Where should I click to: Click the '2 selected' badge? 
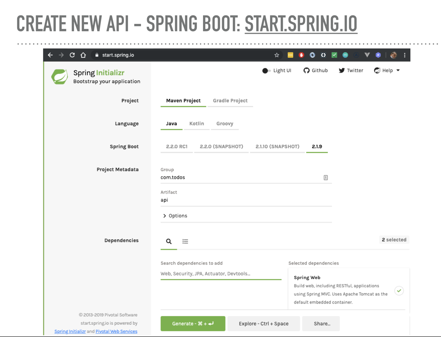[394, 240]
